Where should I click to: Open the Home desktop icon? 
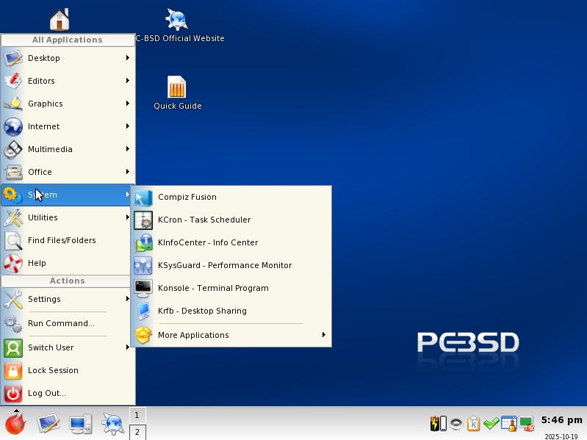coord(60,19)
